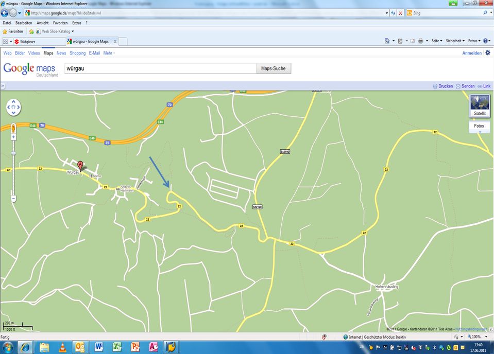Image resolution: width=494 pixels, height=354 pixels.
Task: Switch map to Satellit view
Action: click(480, 106)
